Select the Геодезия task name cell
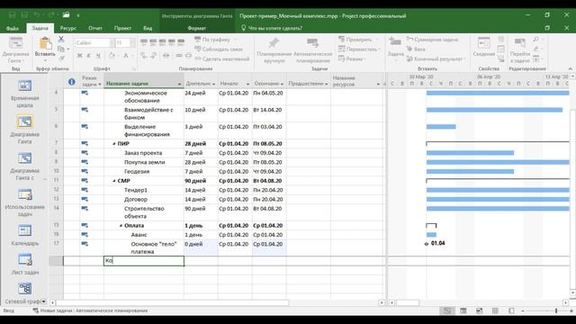Screen dimensions: 576x324 (x=144, y=172)
